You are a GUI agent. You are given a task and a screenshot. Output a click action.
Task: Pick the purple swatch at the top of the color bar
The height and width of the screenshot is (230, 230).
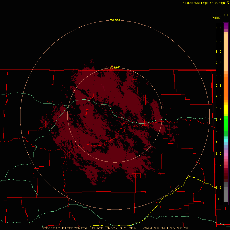[226, 26]
